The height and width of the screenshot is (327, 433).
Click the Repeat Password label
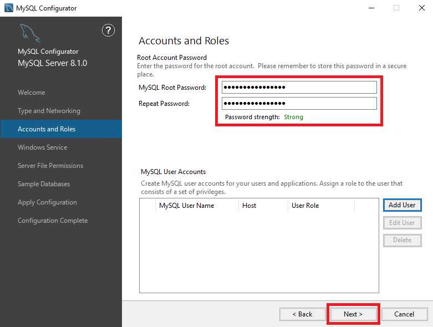[x=164, y=104]
